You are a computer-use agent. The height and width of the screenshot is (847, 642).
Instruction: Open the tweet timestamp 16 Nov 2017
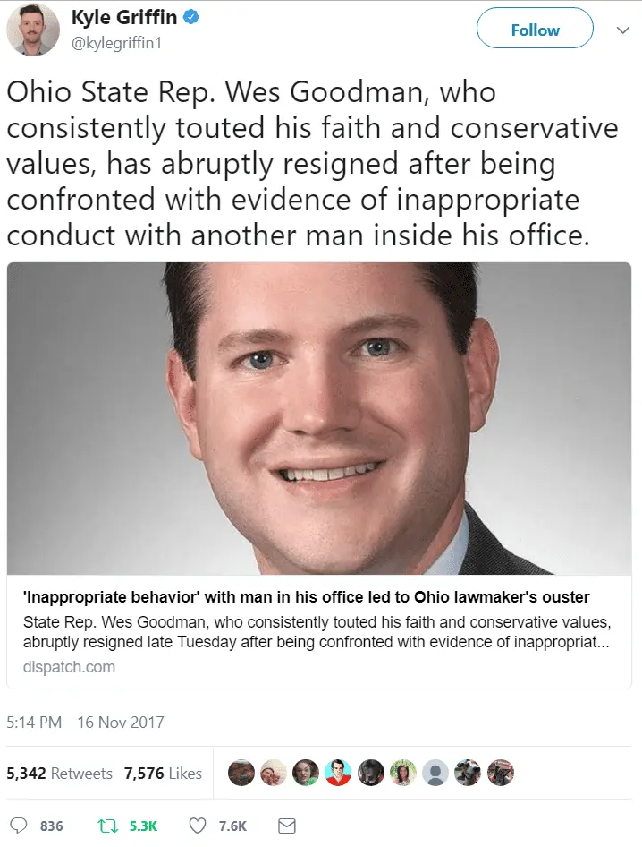(85, 723)
